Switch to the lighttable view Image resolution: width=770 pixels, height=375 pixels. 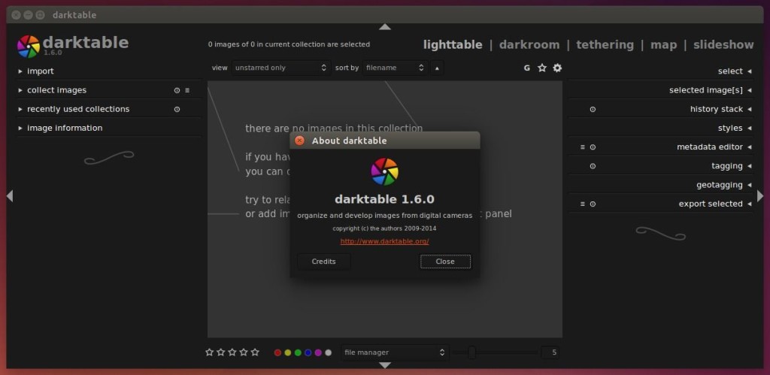click(453, 44)
